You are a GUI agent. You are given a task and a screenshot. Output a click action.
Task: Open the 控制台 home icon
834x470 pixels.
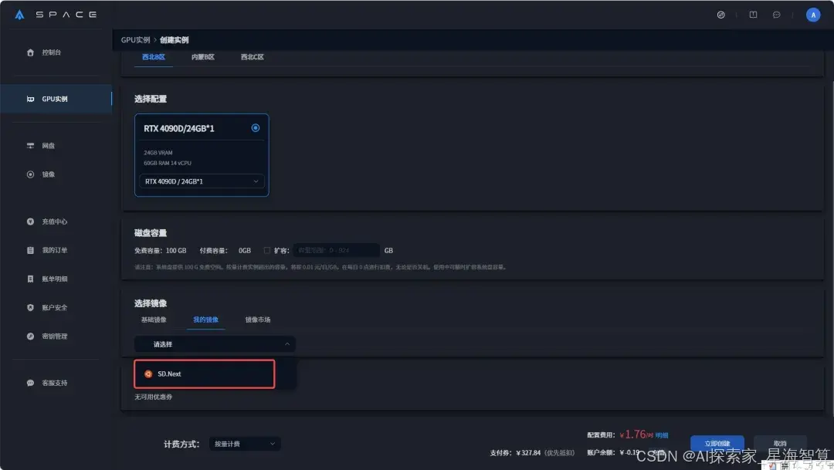coord(30,52)
